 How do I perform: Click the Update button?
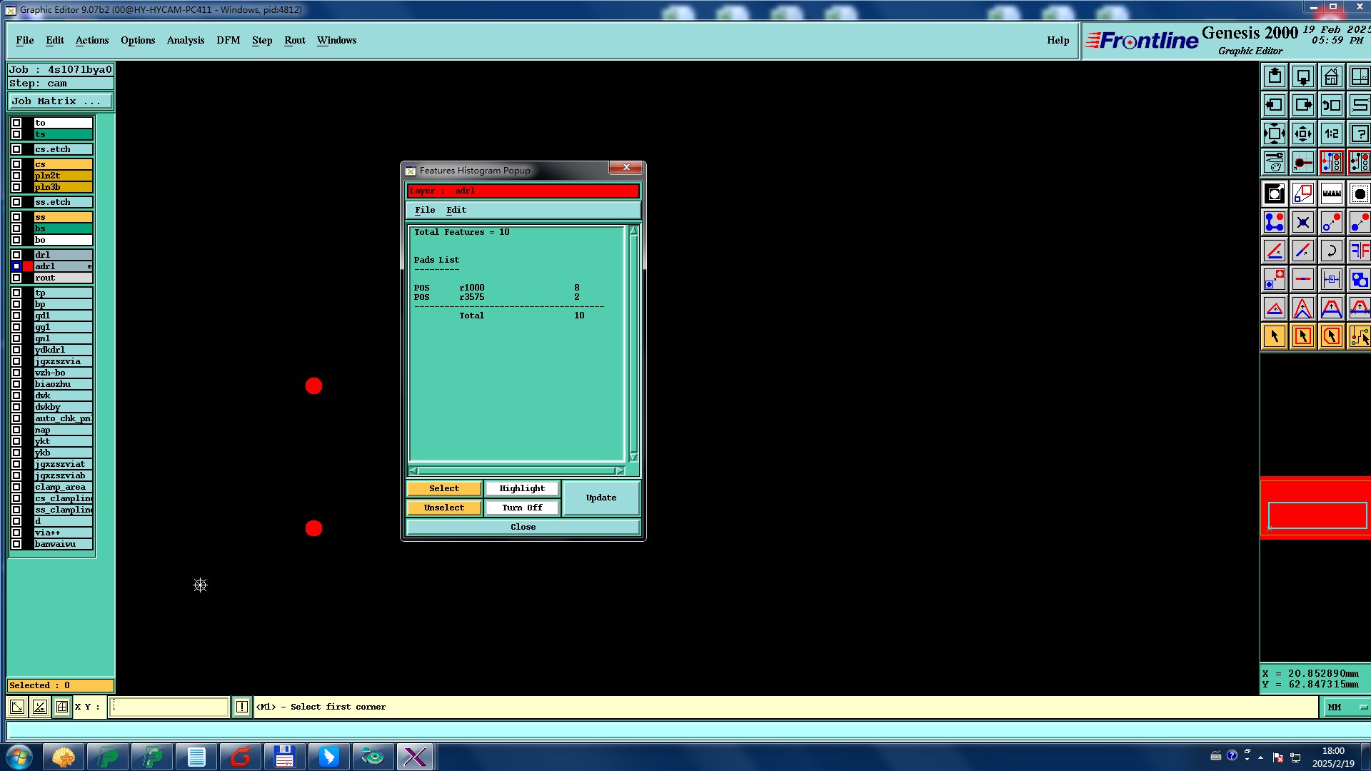[601, 498]
